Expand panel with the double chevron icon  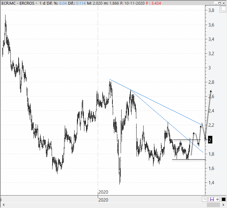[x=205, y=199]
